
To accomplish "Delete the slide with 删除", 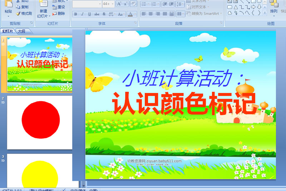I will (x=59, y=14).
